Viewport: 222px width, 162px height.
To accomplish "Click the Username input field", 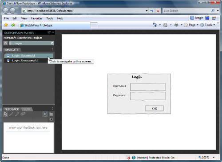I will tap(148, 87).
